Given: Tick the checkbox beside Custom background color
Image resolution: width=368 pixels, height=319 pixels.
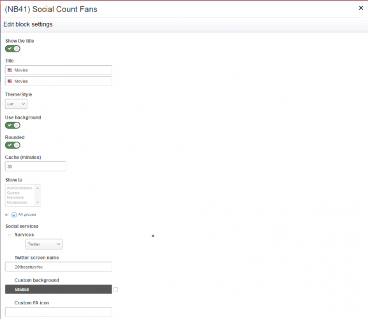Looking at the screenshot, I should pyautogui.click(x=115, y=290).
